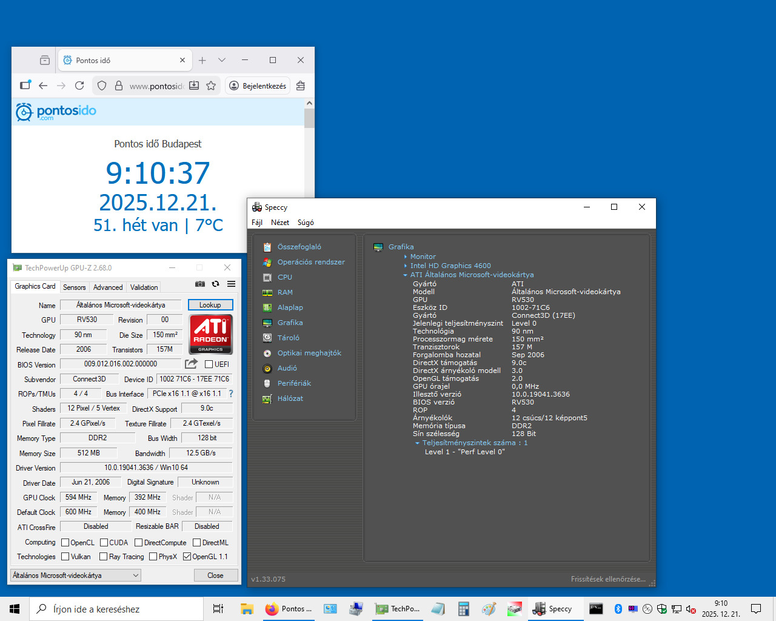The width and height of the screenshot is (776, 621).
Task: Switch to the Sensors tab
Action: pyautogui.click(x=75, y=287)
